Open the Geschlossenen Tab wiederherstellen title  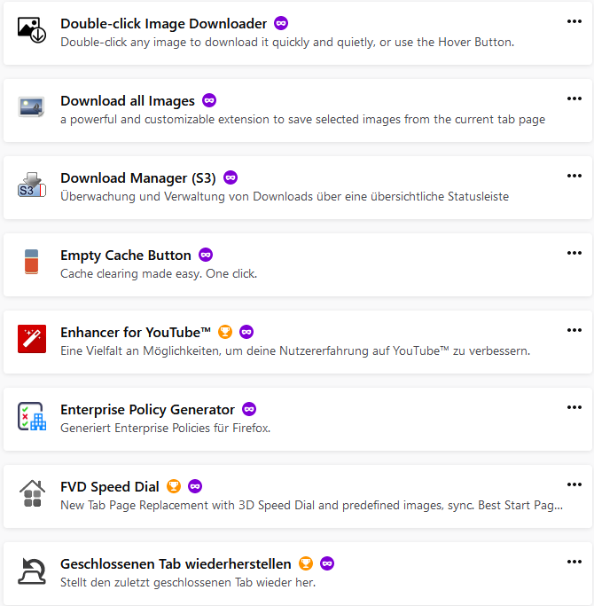176,563
